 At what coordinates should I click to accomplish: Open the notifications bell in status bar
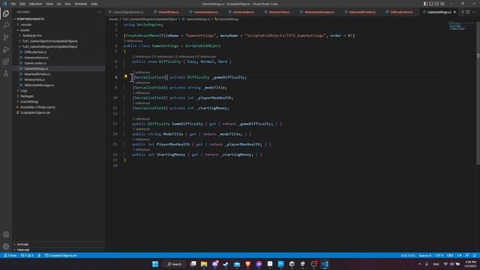pyautogui.click(x=475, y=255)
